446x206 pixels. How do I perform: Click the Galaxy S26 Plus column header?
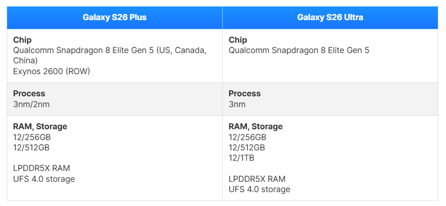[114, 18]
